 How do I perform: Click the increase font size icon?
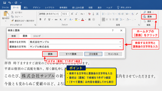click(x=72, y=14)
